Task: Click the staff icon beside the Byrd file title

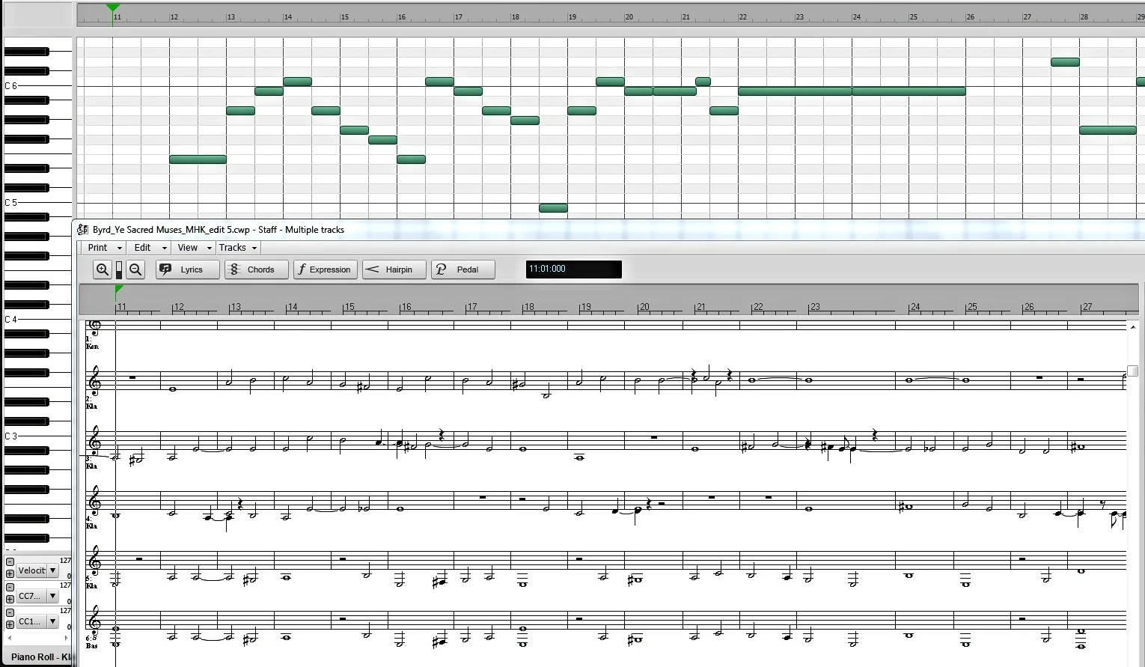Action: [x=82, y=230]
